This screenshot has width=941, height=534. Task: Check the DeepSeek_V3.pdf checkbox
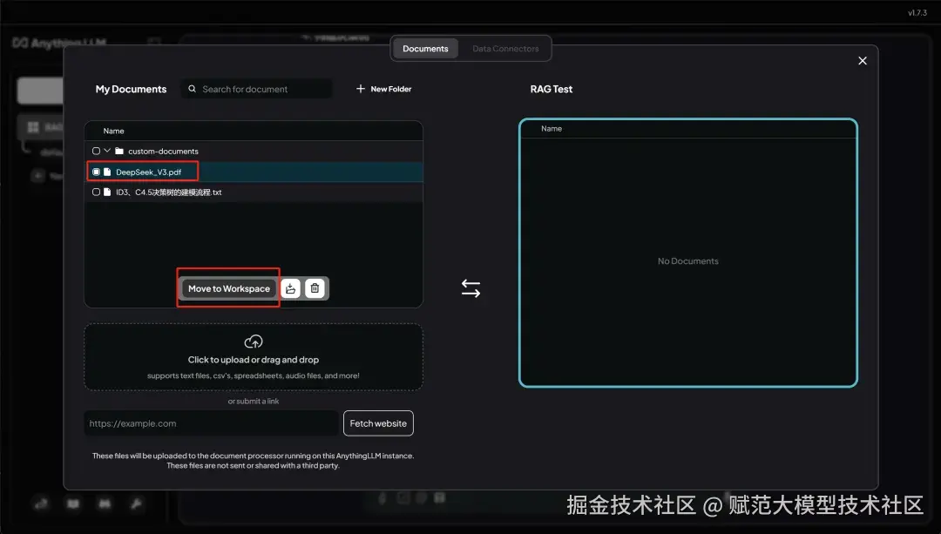pos(96,171)
